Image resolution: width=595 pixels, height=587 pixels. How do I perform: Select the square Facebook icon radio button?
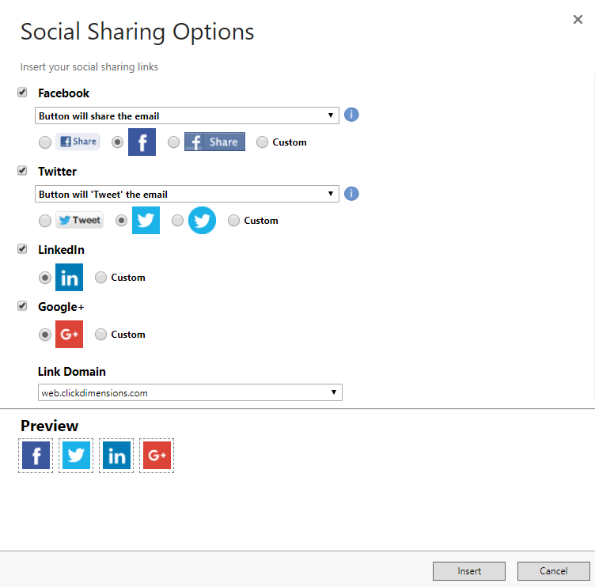[x=117, y=142]
